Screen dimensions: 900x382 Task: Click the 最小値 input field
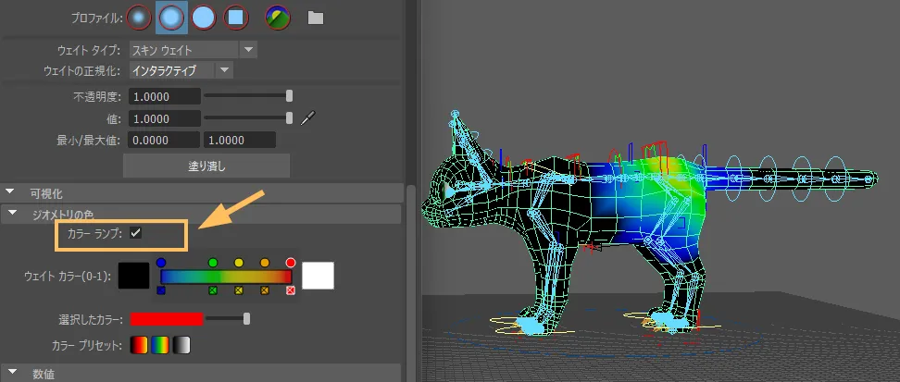tap(163, 141)
